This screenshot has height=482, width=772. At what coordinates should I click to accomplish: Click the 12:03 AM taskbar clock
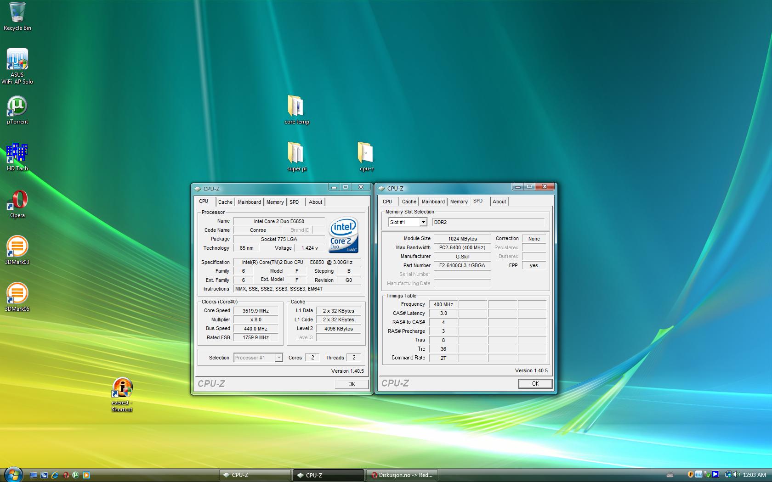pyautogui.click(x=754, y=475)
